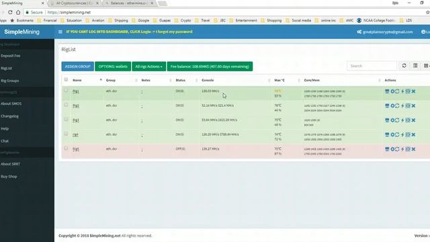Viewport: 430px width, 242px height.
Task: Focus the Search input field
Action: (x=372, y=66)
